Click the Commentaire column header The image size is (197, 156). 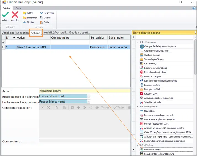coord(70,37)
